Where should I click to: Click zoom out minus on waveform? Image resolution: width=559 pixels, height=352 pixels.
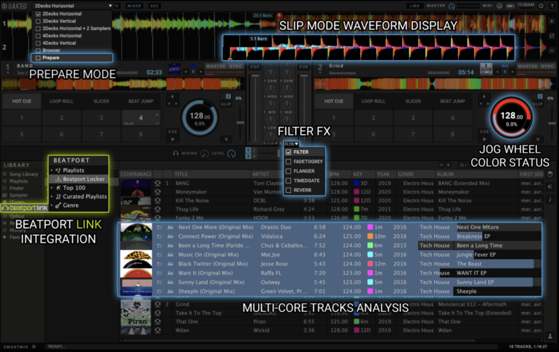point(552,50)
